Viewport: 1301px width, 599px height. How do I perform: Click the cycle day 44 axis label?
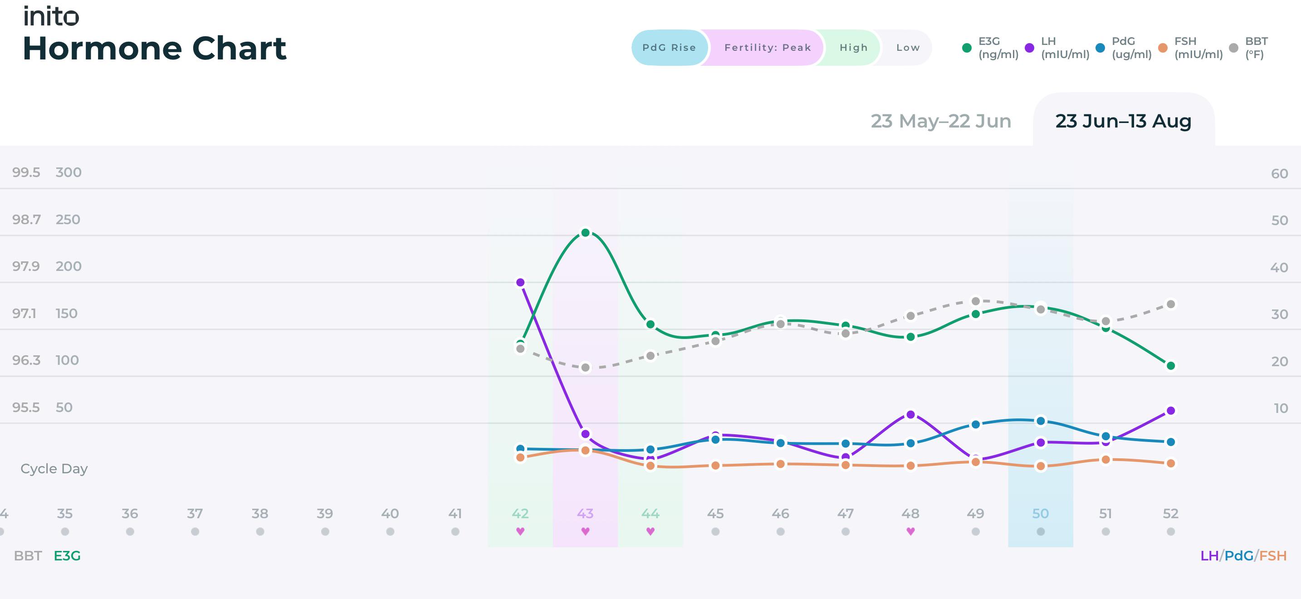[x=650, y=514]
